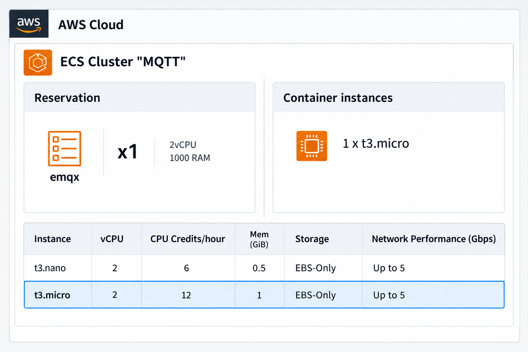This screenshot has width=528, height=352.
Task: Click the t3.micro instance chip icon
Action: tap(312, 146)
